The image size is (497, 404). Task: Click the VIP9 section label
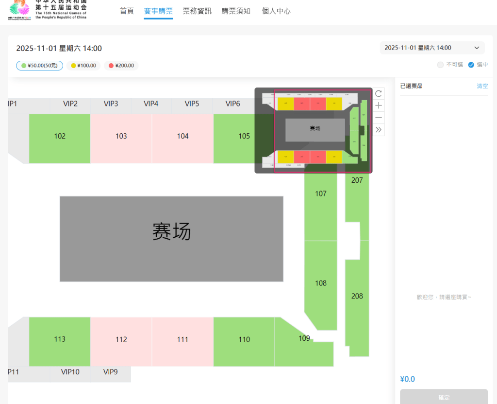[110, 372]
